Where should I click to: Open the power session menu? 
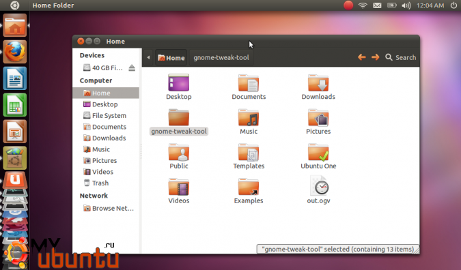[x=453, y=5]
